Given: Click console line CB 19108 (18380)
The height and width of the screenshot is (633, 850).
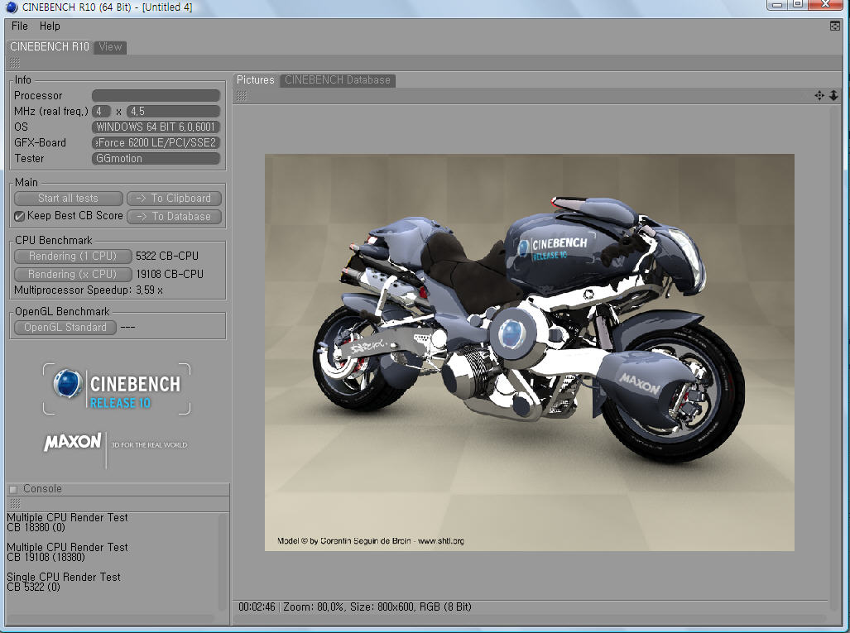Looking at the screenshot, I should coord(46,557).
